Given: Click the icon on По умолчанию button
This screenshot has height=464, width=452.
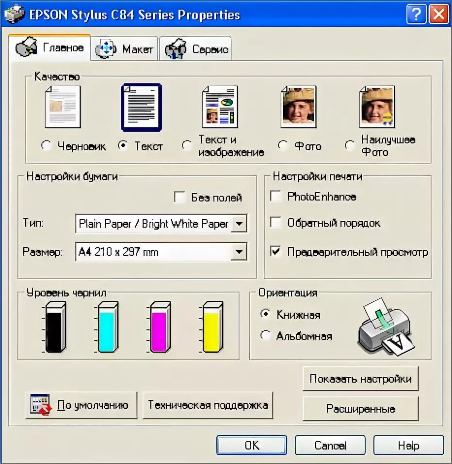Looking at the screenshot, I should 41,405.
